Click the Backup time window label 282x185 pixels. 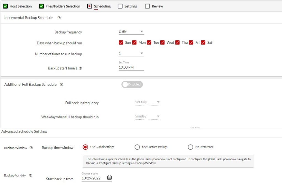(x=58, y=148)
